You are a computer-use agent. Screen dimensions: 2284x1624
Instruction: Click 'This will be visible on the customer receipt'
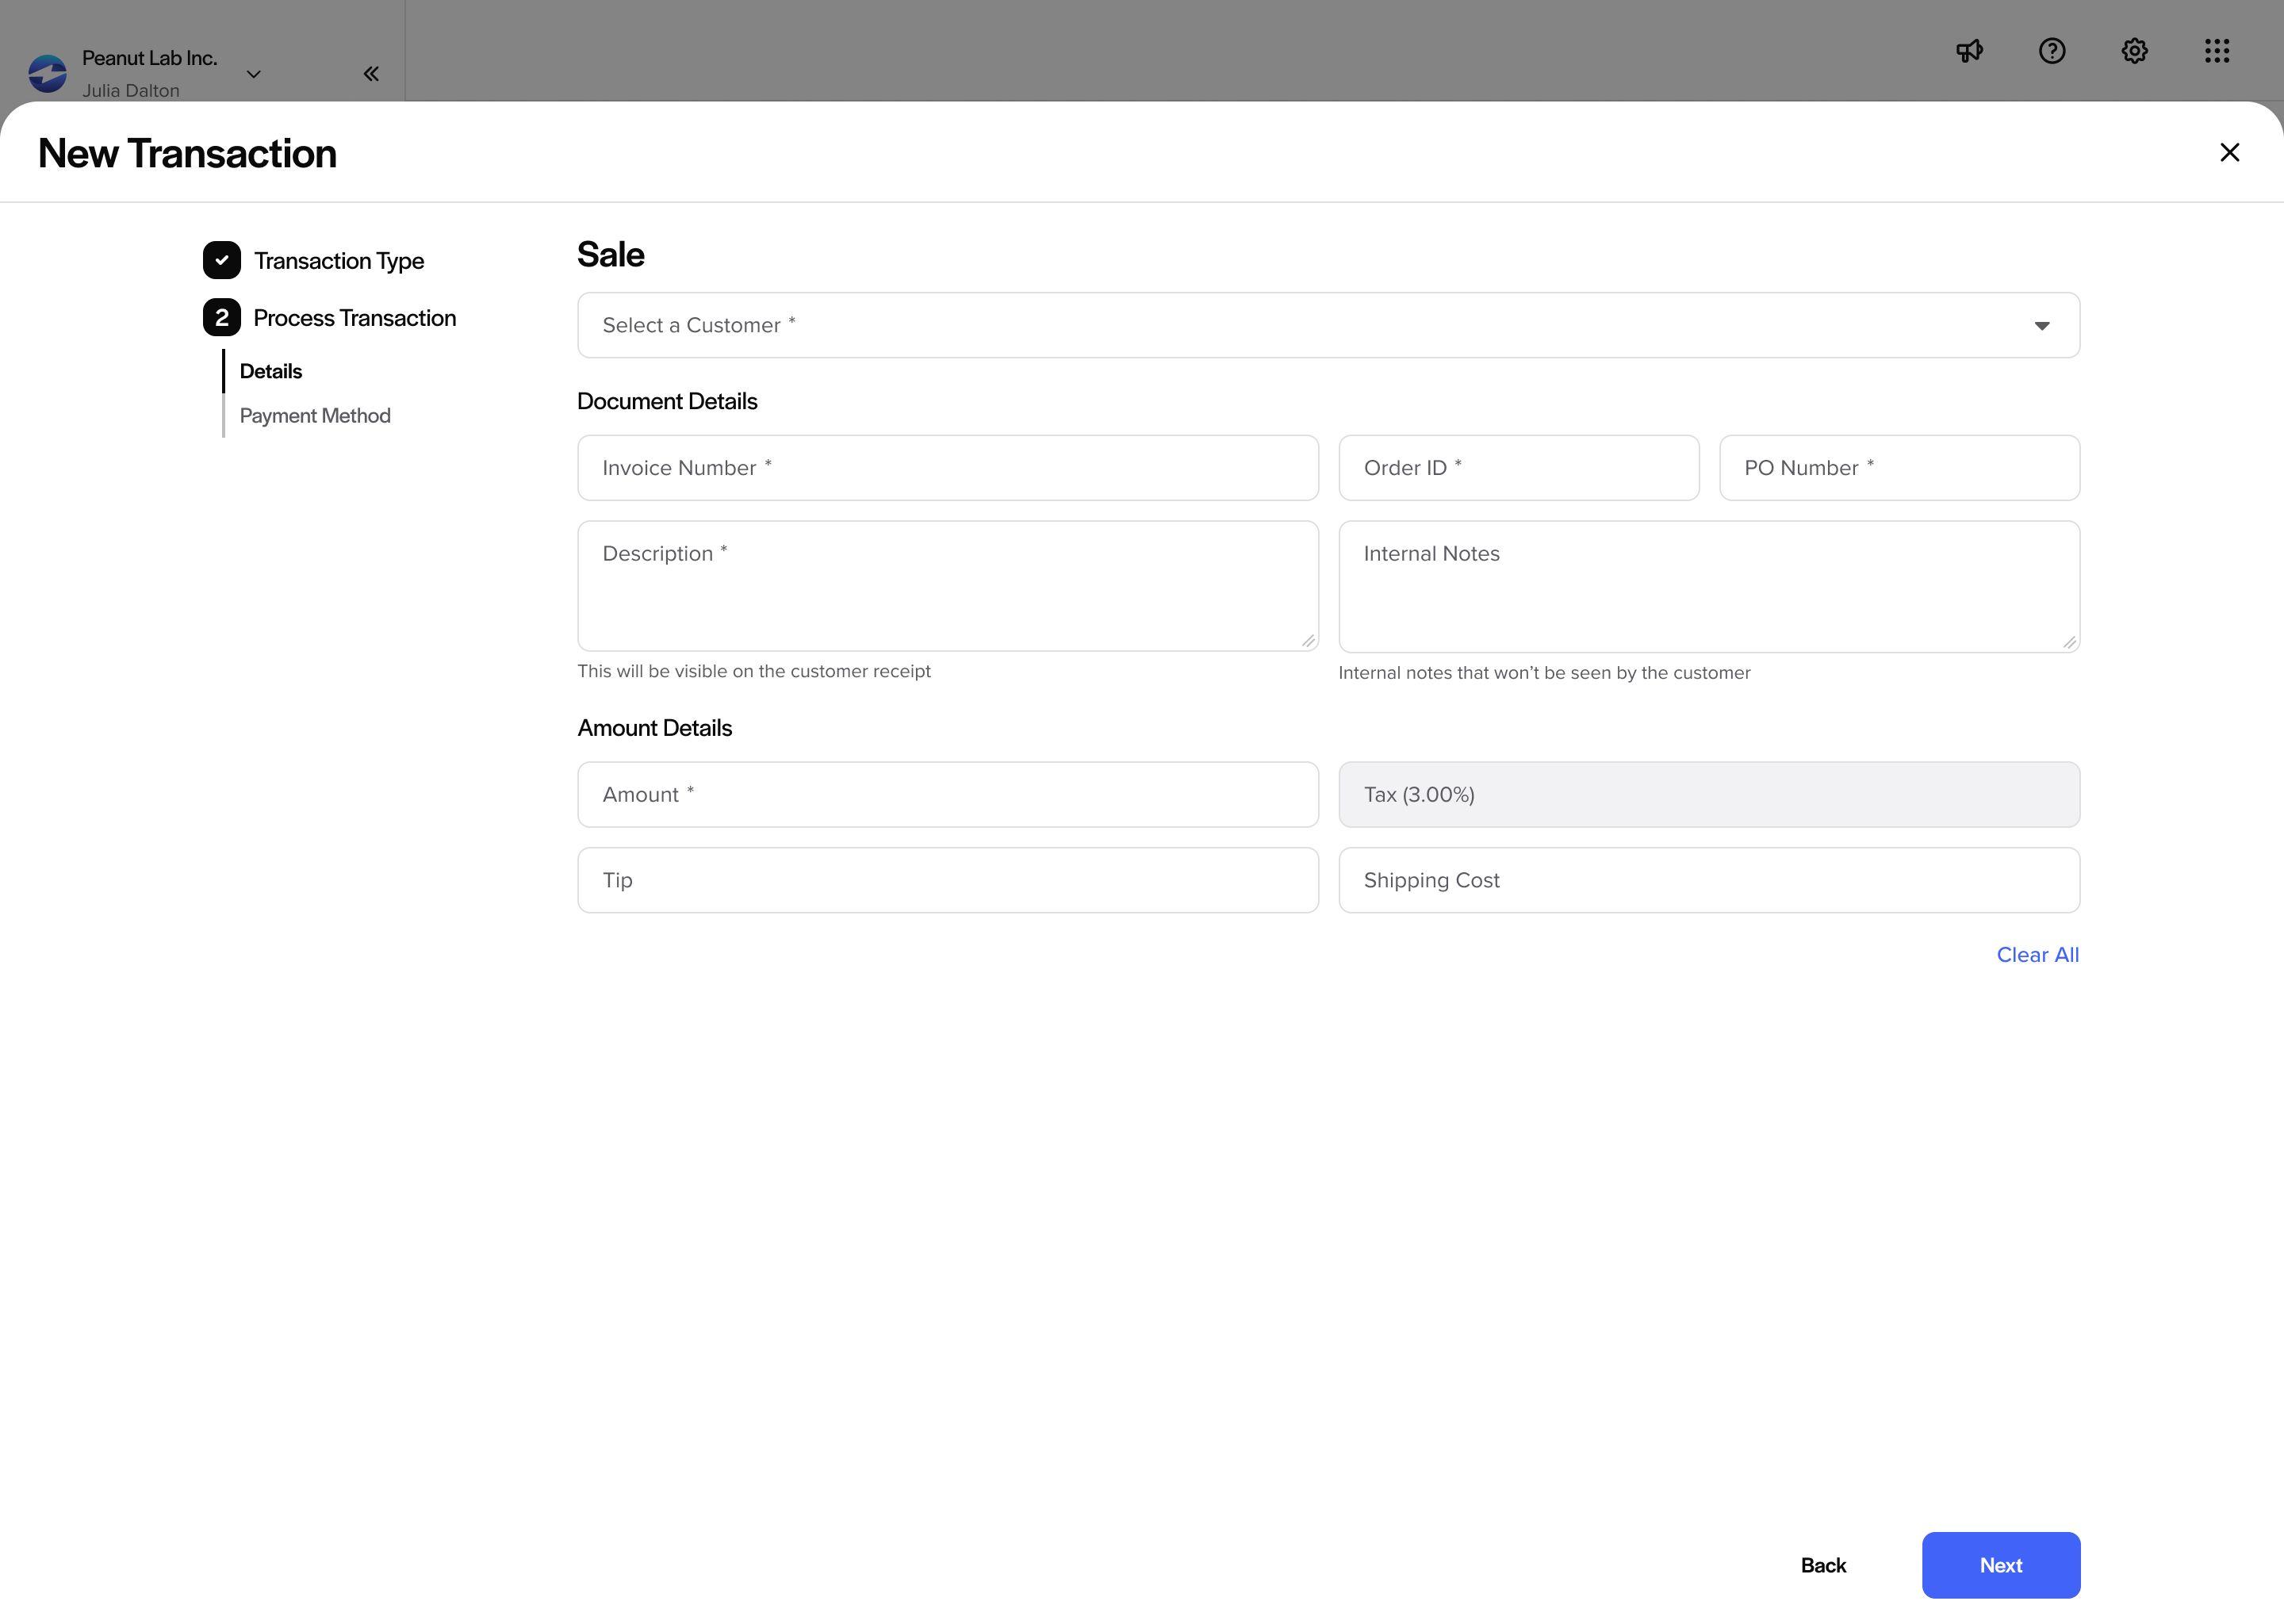754,672
